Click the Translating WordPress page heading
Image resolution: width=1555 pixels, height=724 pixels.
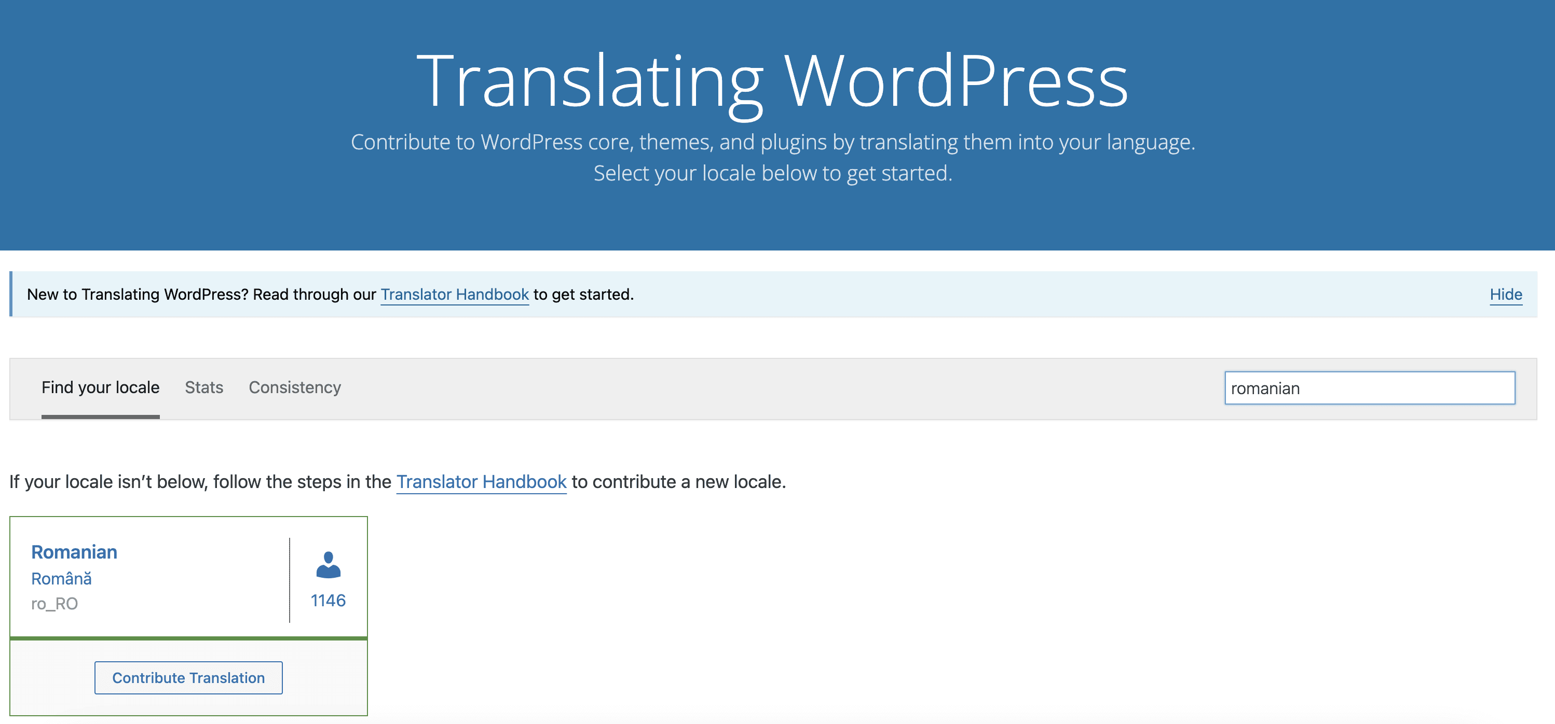coord(772,81)
